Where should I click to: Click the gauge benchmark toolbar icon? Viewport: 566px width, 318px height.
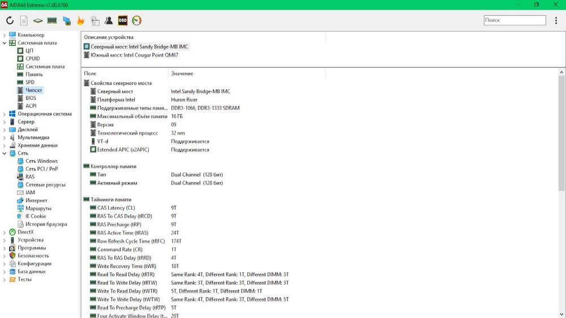(137, 20)
